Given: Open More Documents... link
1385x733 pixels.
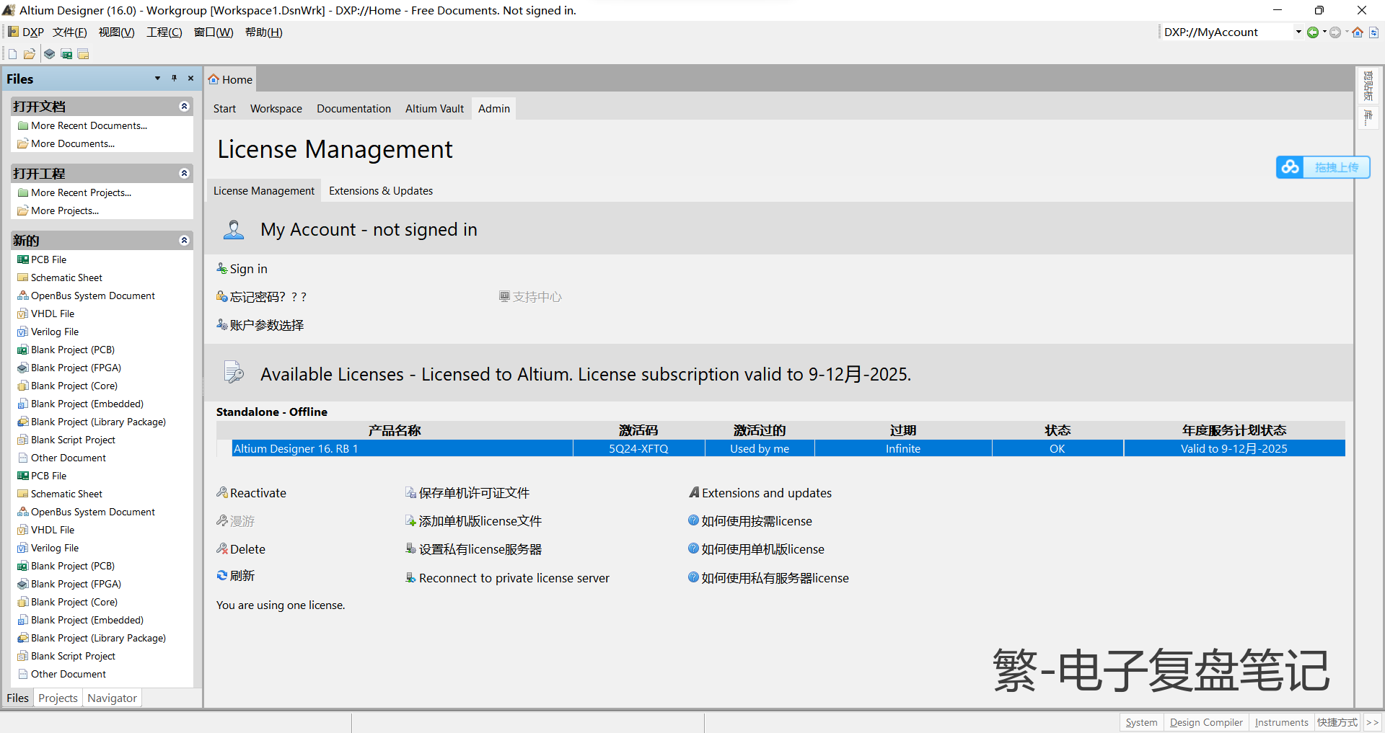Looking at the screenshot, I should (73, 143).
